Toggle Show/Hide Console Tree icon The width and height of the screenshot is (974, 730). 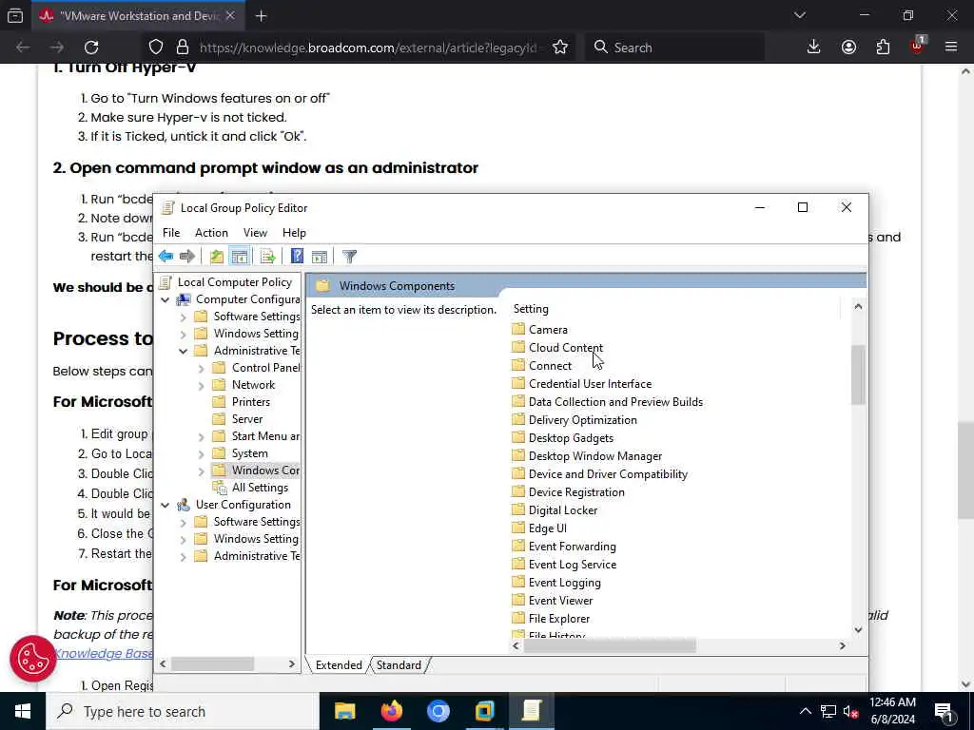click(239, 257)
